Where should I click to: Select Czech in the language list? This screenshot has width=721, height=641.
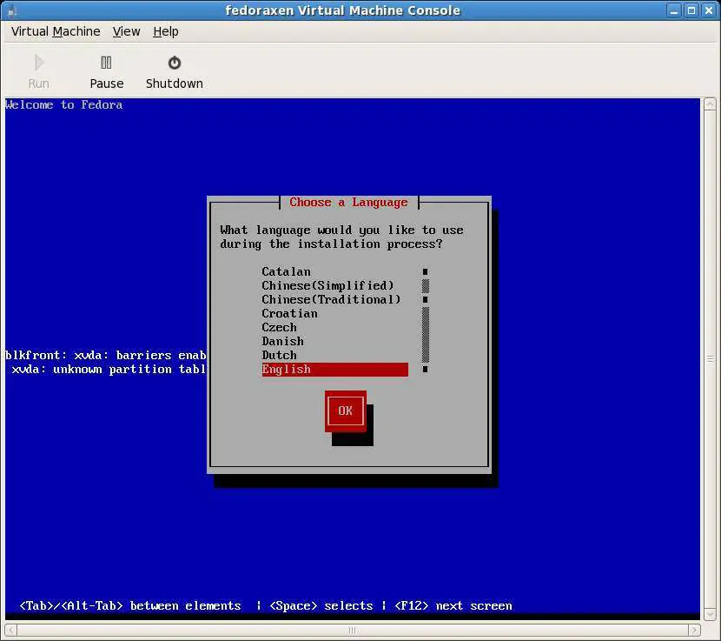click(279, 327)
